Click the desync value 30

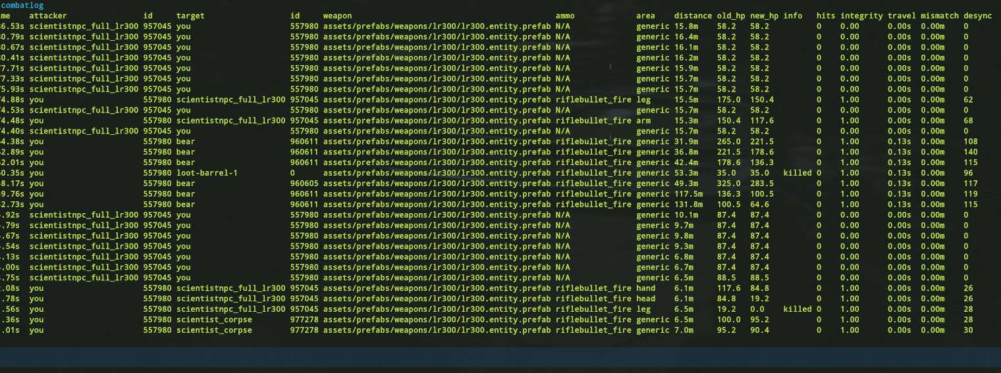[968, 330]
